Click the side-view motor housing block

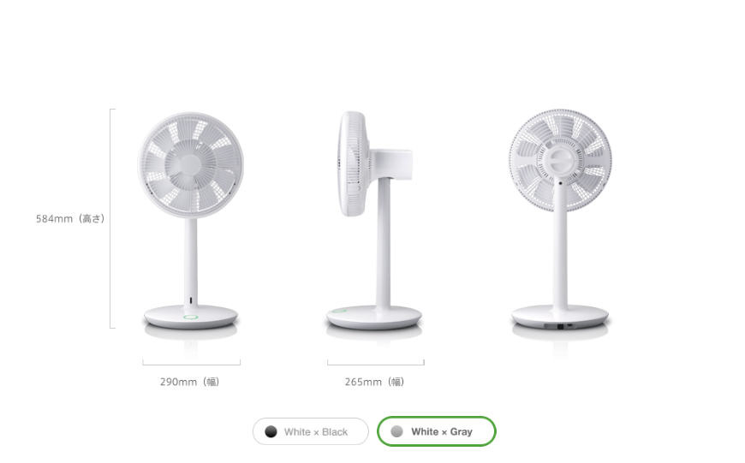click(x=391, y=164)
